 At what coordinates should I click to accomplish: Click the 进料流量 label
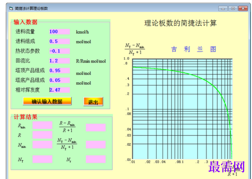[25, 32]
